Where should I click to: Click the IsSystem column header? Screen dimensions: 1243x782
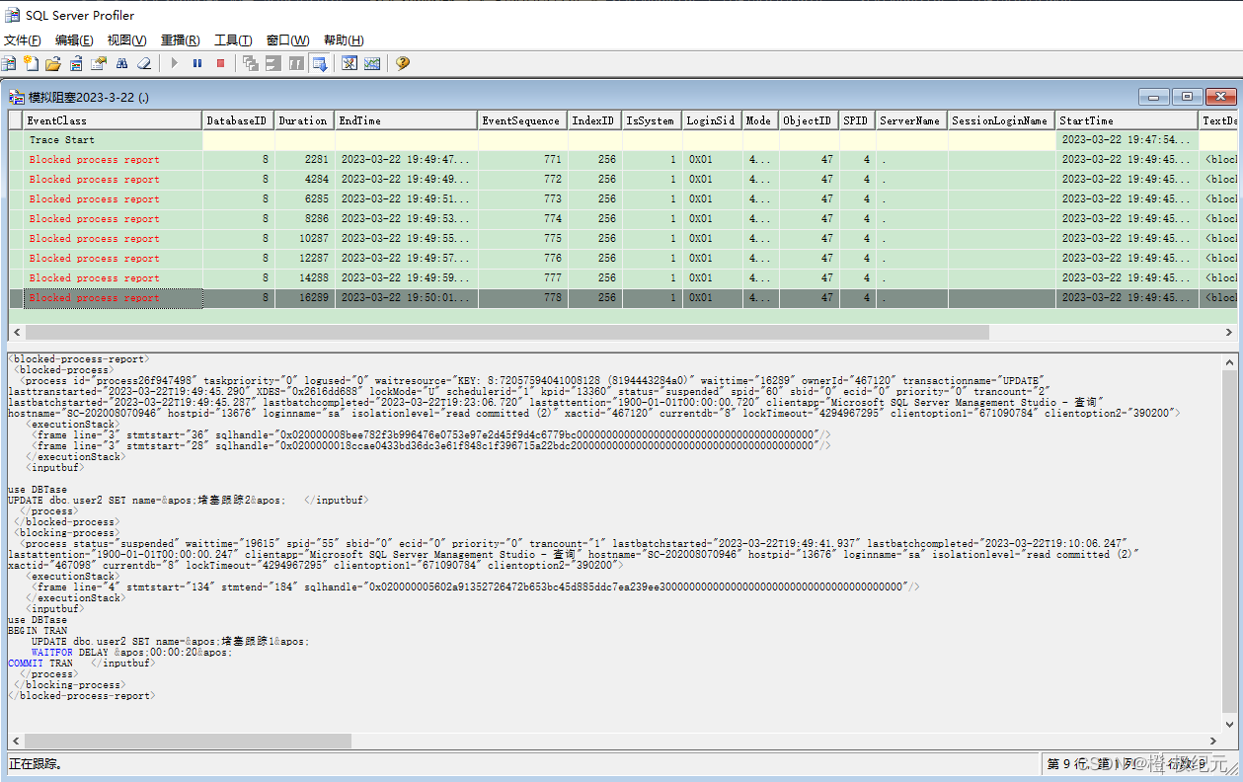point(652,120)
